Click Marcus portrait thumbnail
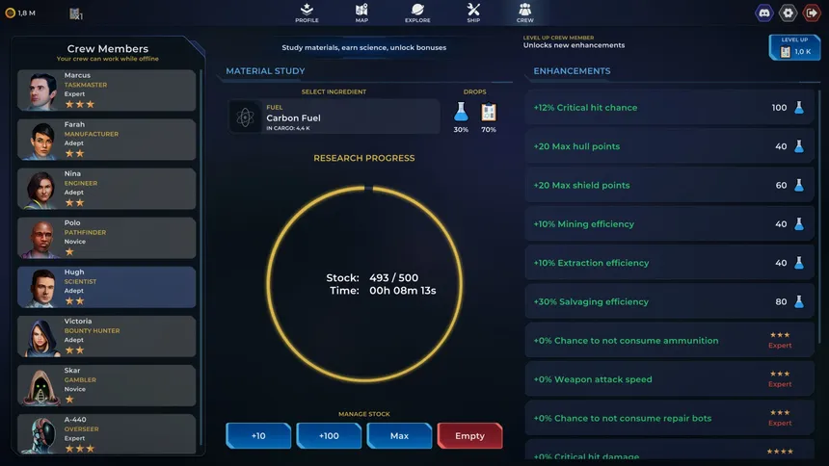Image resolution: width=829 pixels, height=466 pixels. point(41,91)
